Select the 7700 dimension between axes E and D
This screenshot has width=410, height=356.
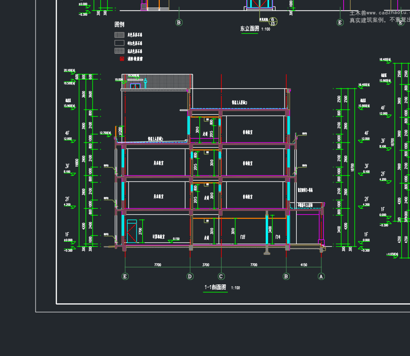click(x=158, y=265)
